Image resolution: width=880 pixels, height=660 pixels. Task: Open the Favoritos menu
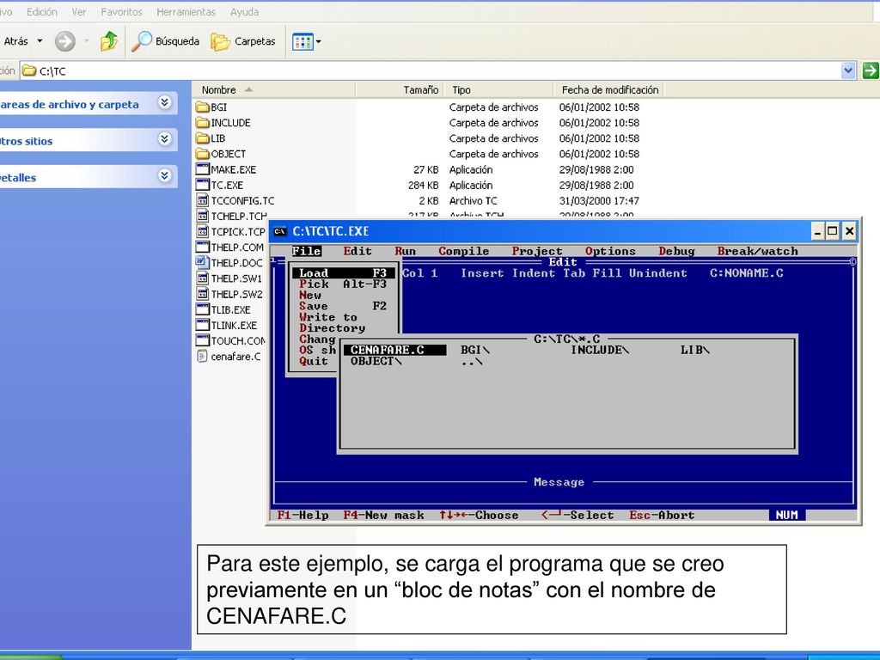point(122,12)
